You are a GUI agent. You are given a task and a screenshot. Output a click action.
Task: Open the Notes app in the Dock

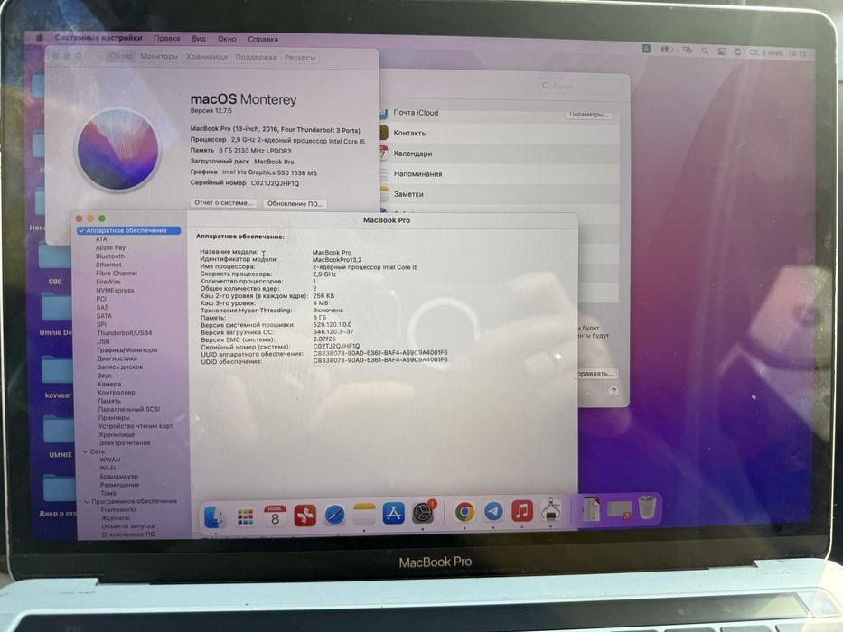click(x=364, y=515)
